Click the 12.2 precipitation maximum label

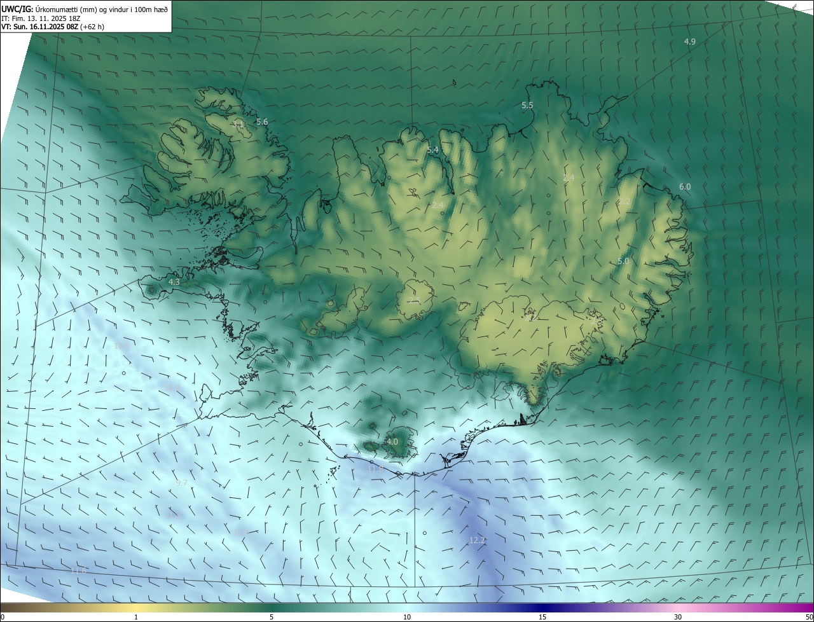coord(477,540)
